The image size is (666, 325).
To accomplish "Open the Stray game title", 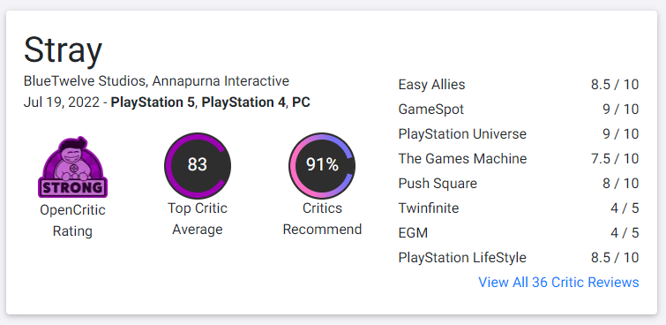I will pos(63,50).
